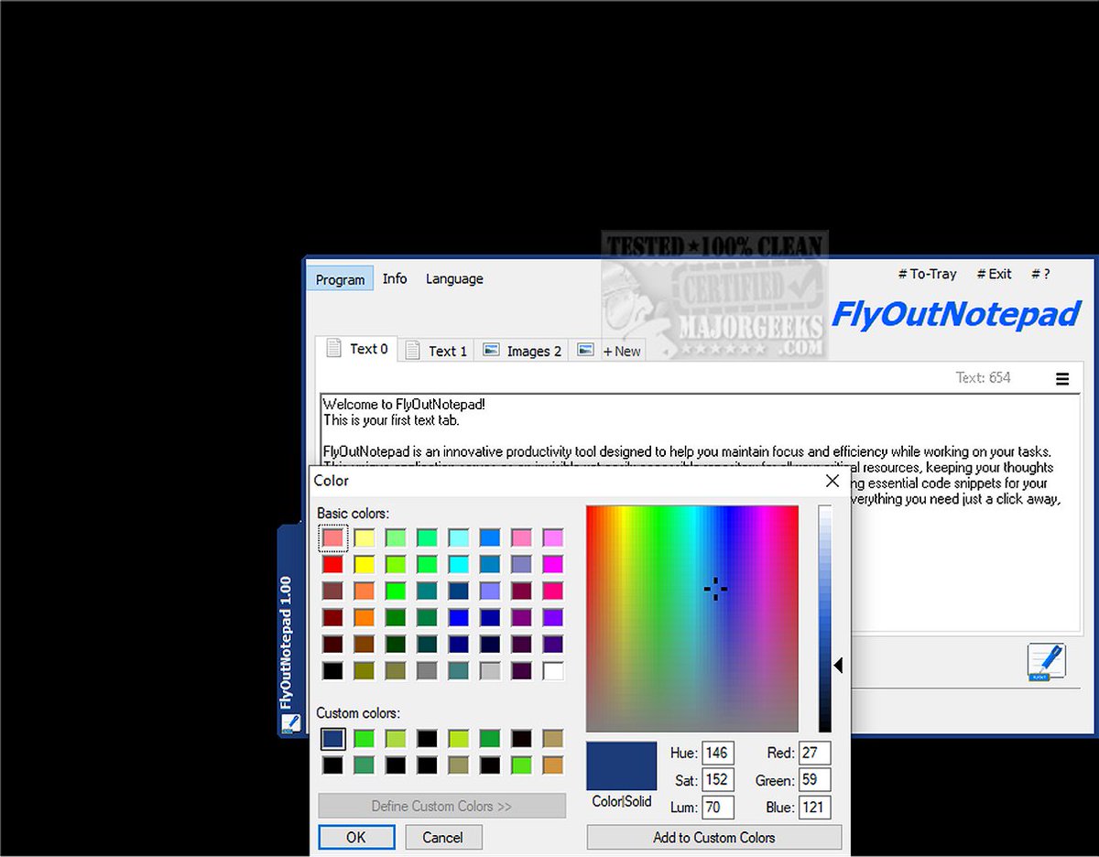The image size is (1099, 857).
Task: Select the black swatch in Basic colors
Action: pos(333,671)
